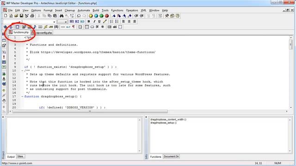Create a new document with the blank page icon
This screenshot has height=166, width=296.
[x=6, y=16]
